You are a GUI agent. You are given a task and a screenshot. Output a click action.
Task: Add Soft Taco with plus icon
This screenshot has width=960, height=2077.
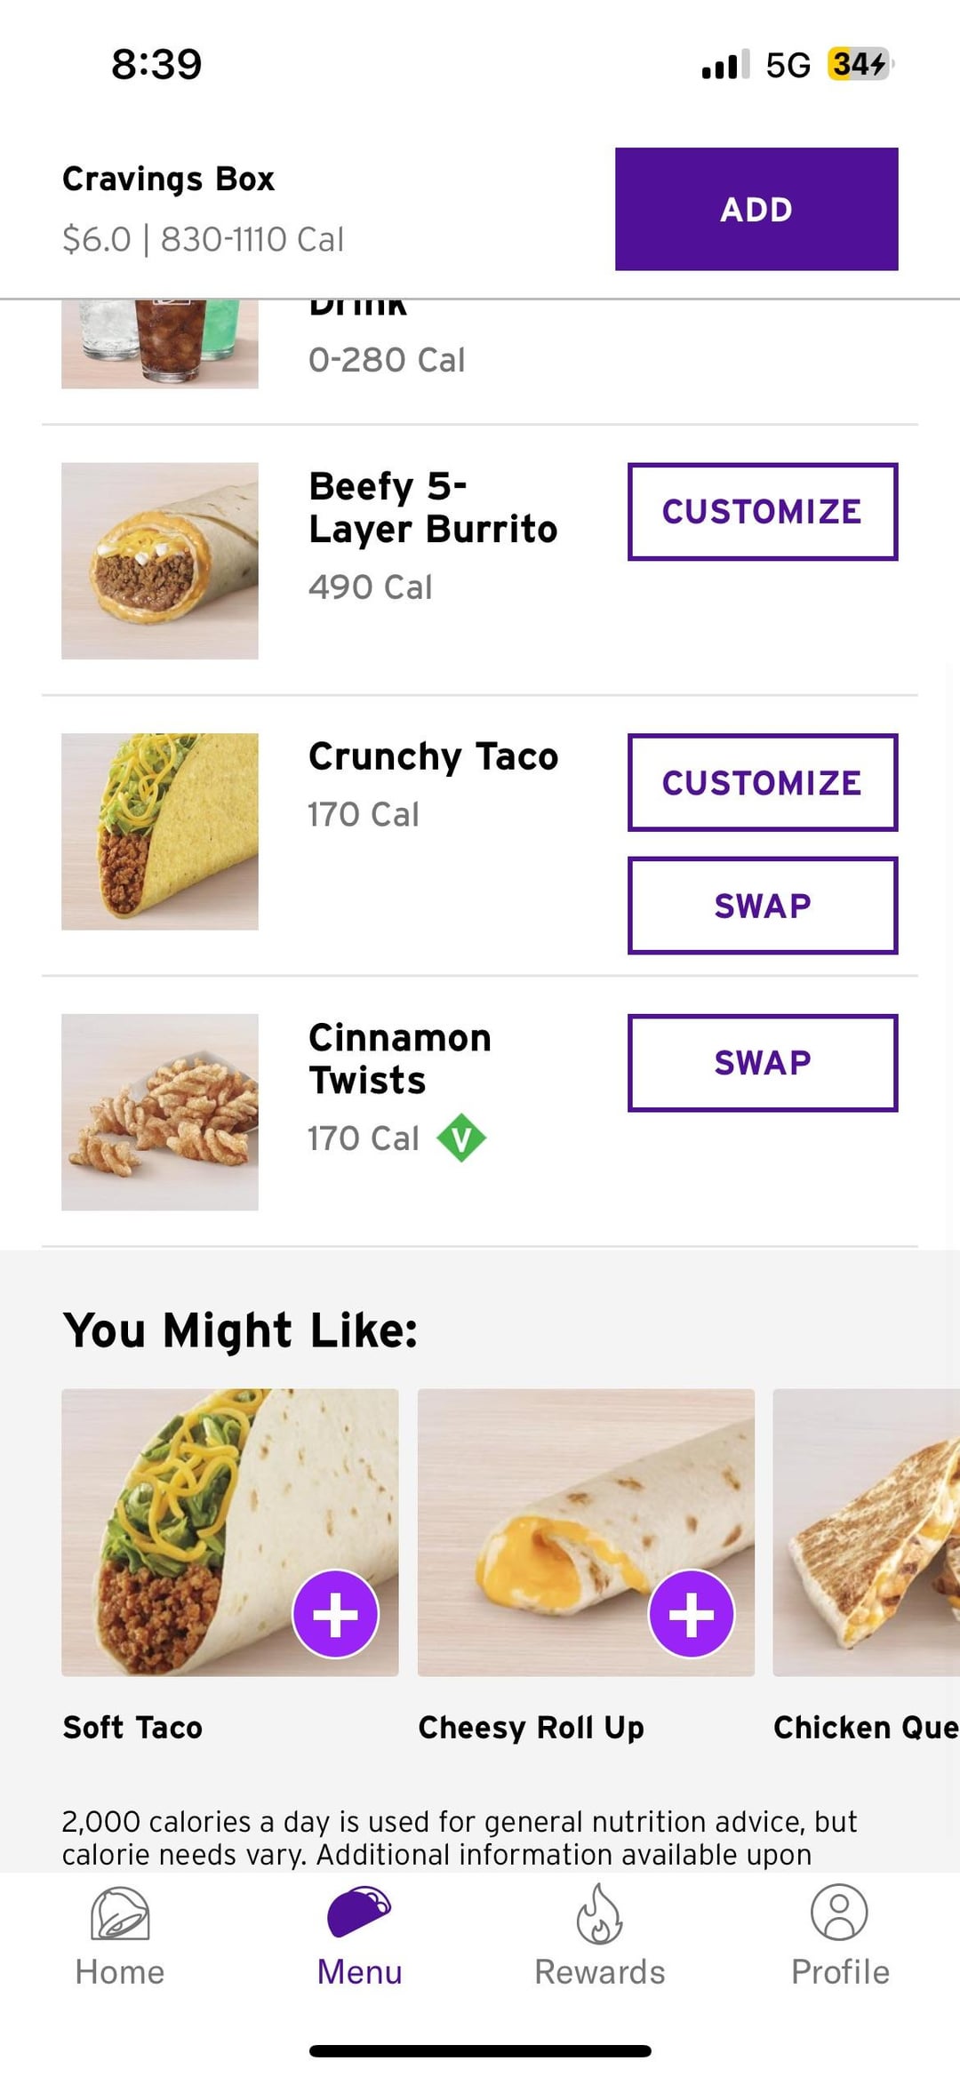click(336, 1614)
